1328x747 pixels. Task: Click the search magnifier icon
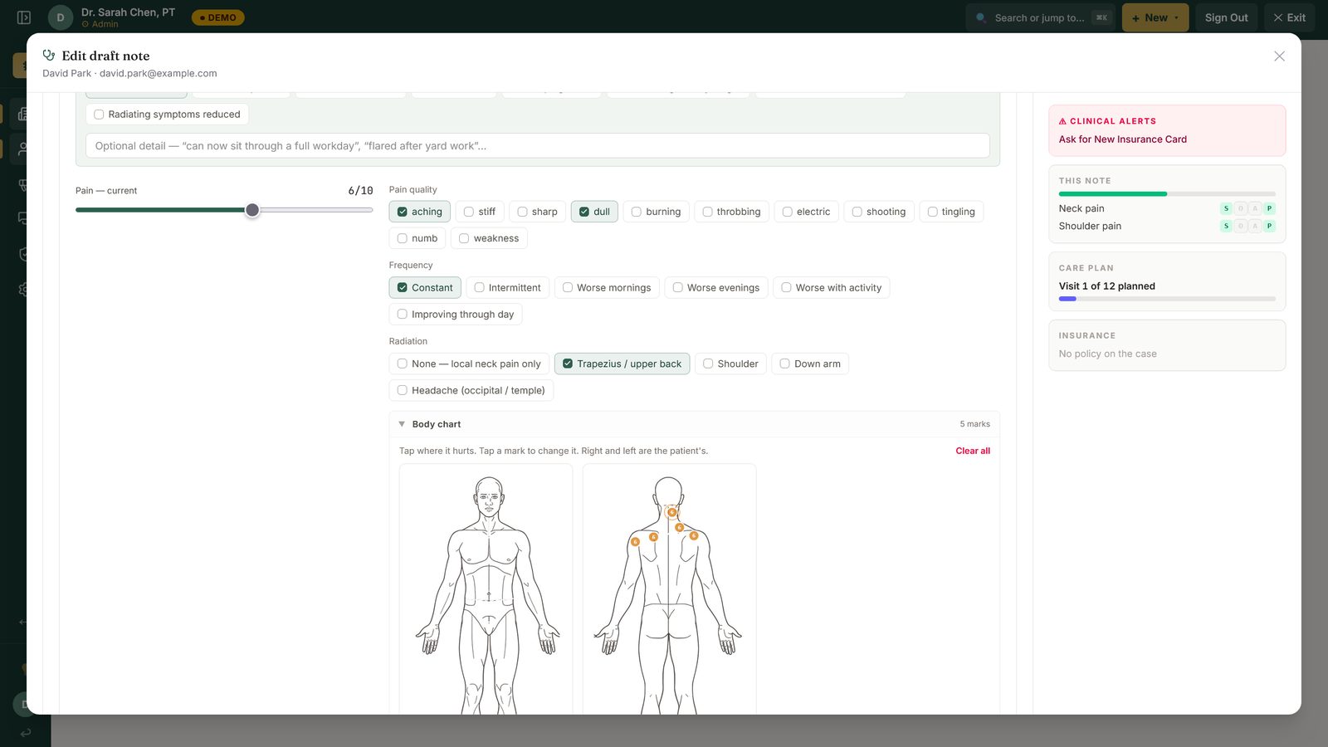point(981,17)
